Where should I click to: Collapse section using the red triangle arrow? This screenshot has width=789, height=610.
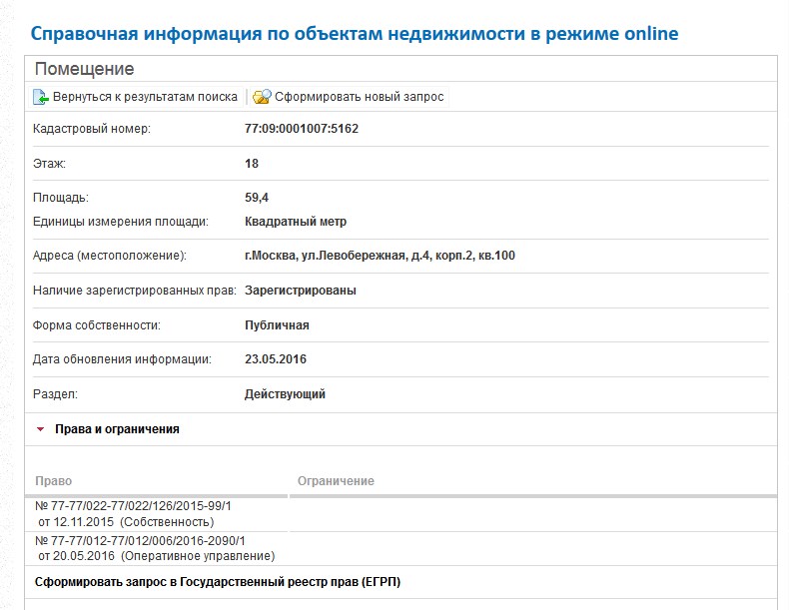tap(40, 429)
